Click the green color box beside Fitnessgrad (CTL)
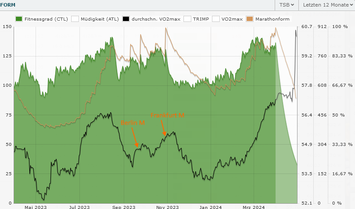Screen dimensions: 355x209 point(19,19)
